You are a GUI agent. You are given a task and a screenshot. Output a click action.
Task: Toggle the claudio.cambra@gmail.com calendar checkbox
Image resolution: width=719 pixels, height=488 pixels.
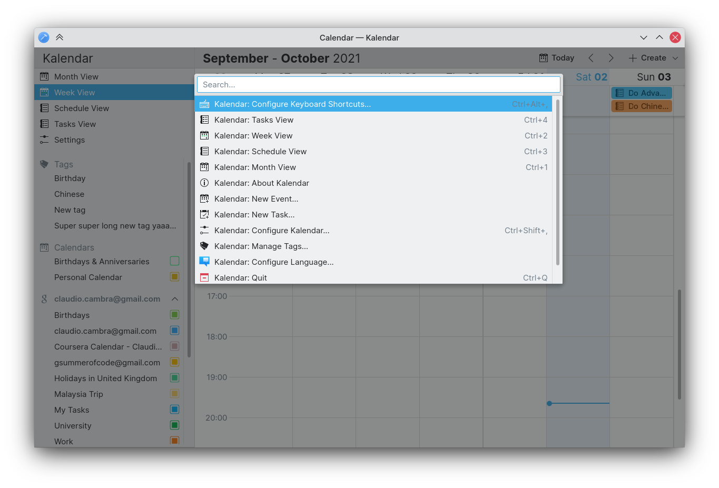point(175,331)
